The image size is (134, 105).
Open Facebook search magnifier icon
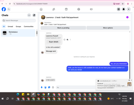pos(9,9)
